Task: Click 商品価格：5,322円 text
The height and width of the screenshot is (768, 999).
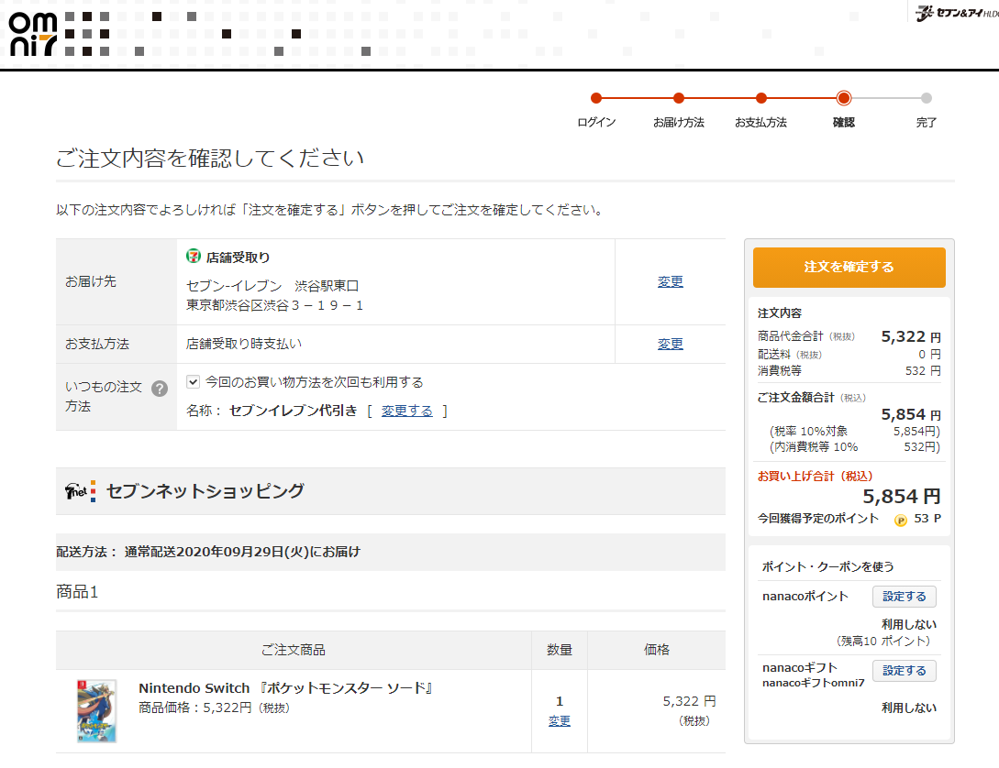Action: pos(214,708)
